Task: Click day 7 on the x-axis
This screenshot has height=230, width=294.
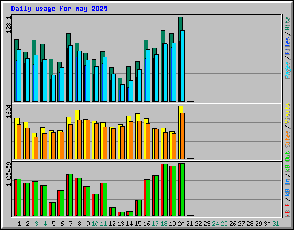Action: tap(71, 224)
